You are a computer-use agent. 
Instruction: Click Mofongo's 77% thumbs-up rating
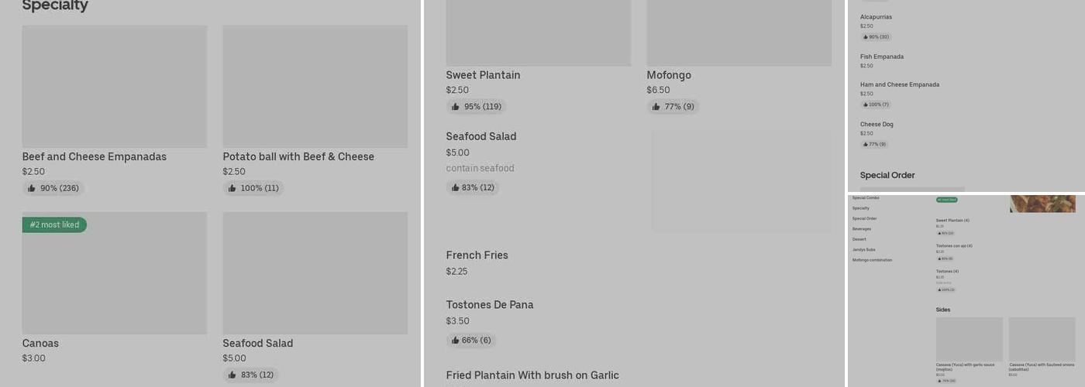pos(673,107)
